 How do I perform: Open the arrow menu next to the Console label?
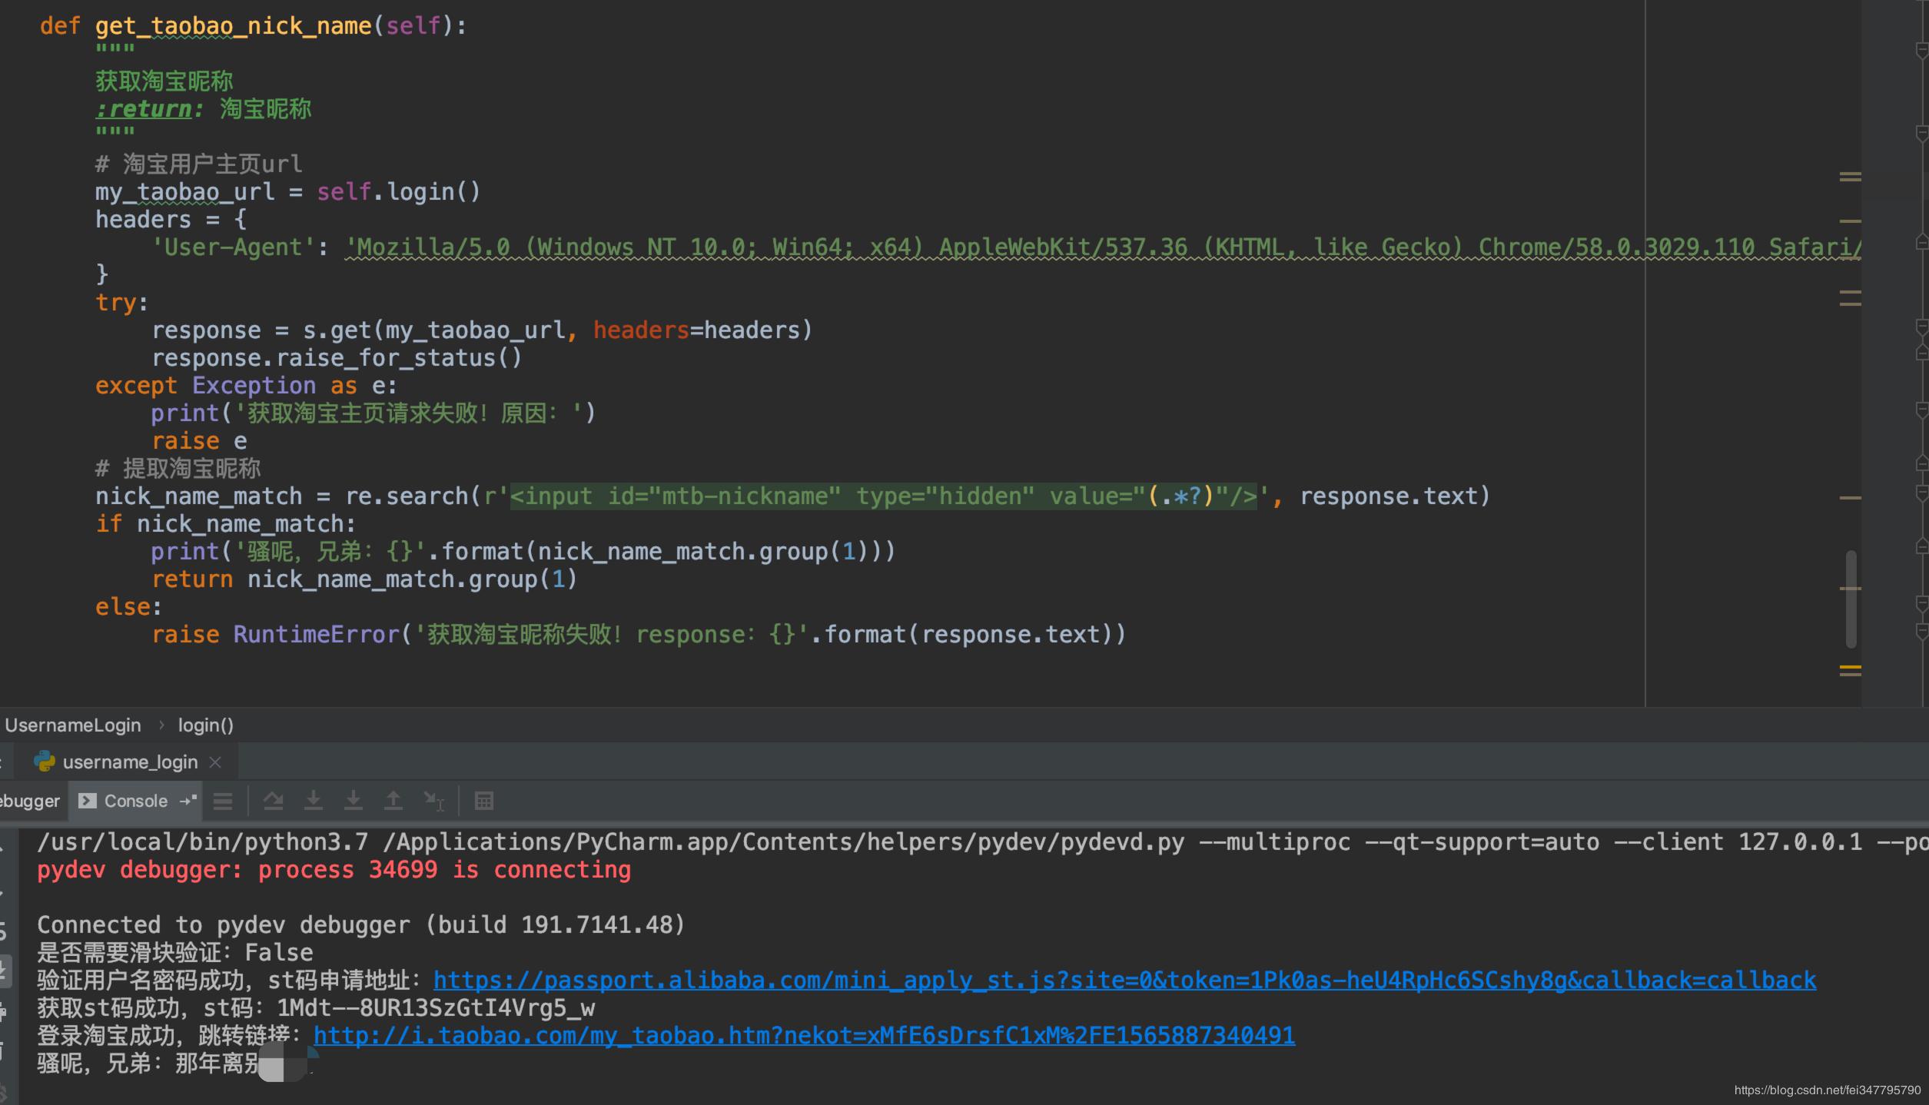coord(187,801)
